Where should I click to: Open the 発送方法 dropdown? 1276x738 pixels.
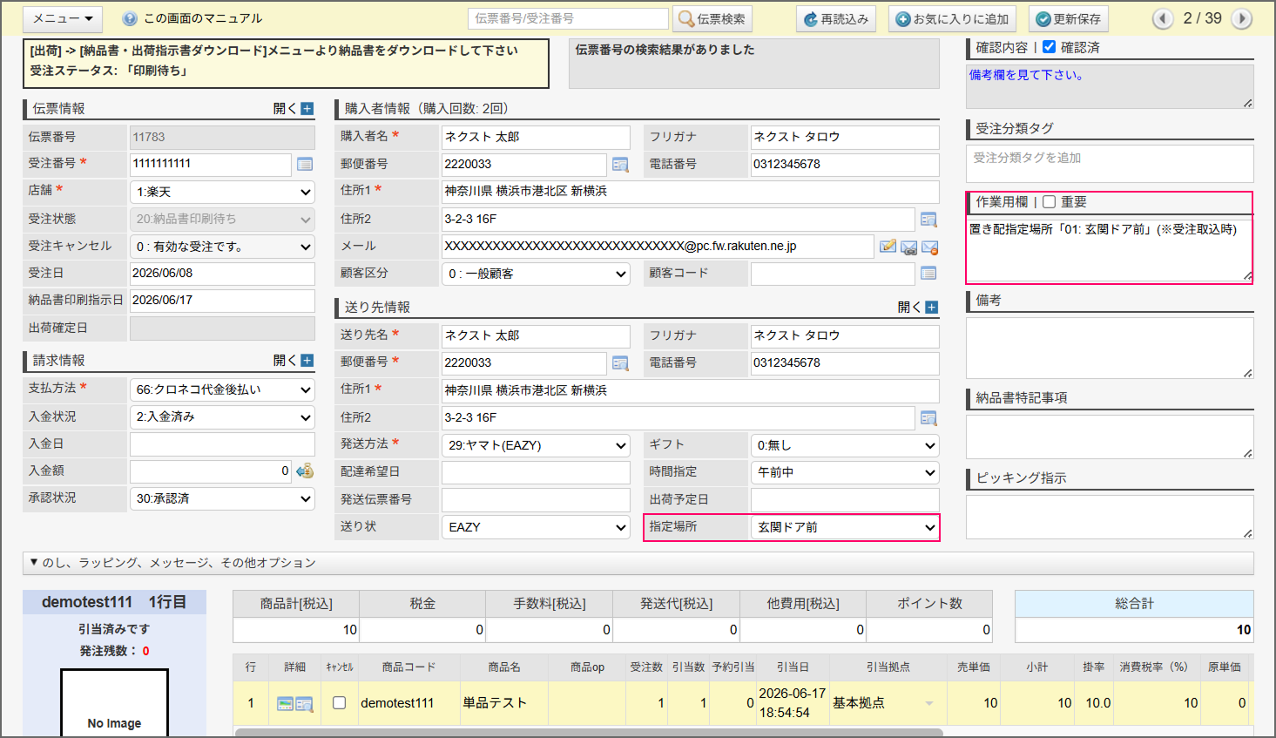[536, 445]
